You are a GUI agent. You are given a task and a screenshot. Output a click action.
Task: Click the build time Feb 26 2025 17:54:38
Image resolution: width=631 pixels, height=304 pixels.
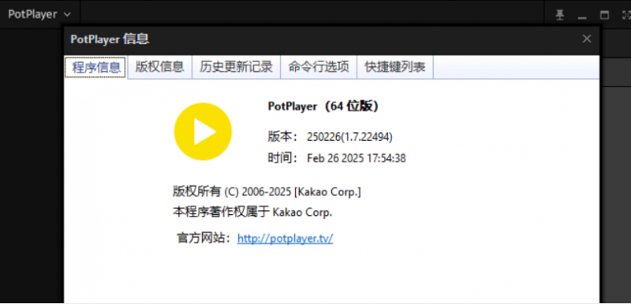pos(357,158)
